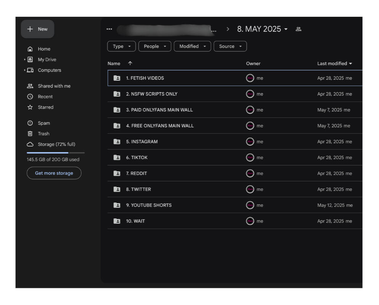Screen dimensions: 379x305
Task: Expand the Computers tree arrow
Action: click(x=26, y=71)
